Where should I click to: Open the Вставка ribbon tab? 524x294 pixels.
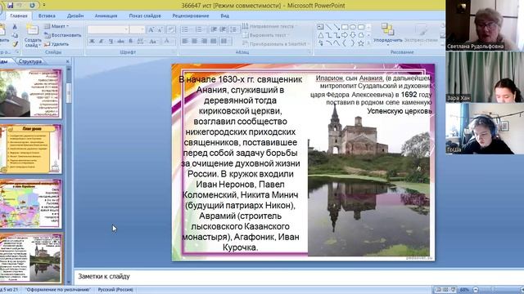47,16
